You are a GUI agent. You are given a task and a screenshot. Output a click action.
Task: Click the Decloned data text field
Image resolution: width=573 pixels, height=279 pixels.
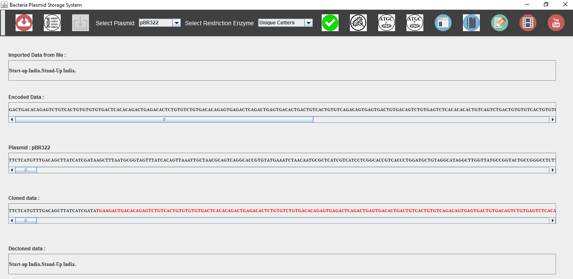click(282, 264)
